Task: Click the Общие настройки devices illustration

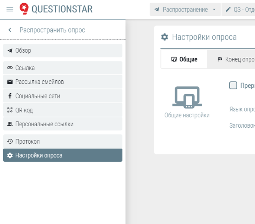Action: click(x=187, y=97)
